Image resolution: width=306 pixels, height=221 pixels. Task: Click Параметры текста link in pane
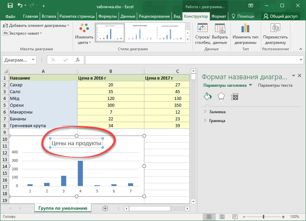click(275, 85)
